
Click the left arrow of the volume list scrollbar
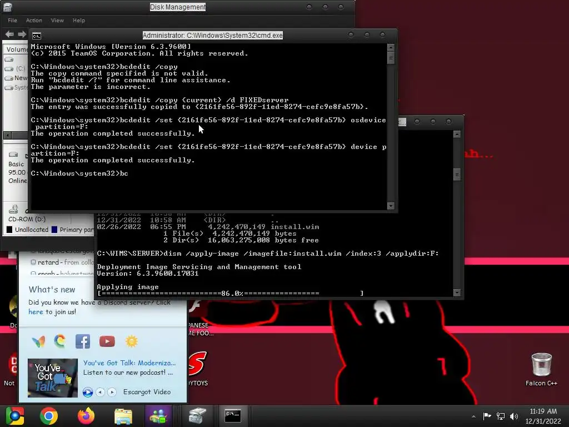7,135
